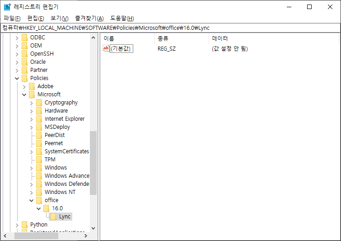Click the Registry Editor title bar icon
The height and width of the screenshot is (241, 341).
point(7,7)
